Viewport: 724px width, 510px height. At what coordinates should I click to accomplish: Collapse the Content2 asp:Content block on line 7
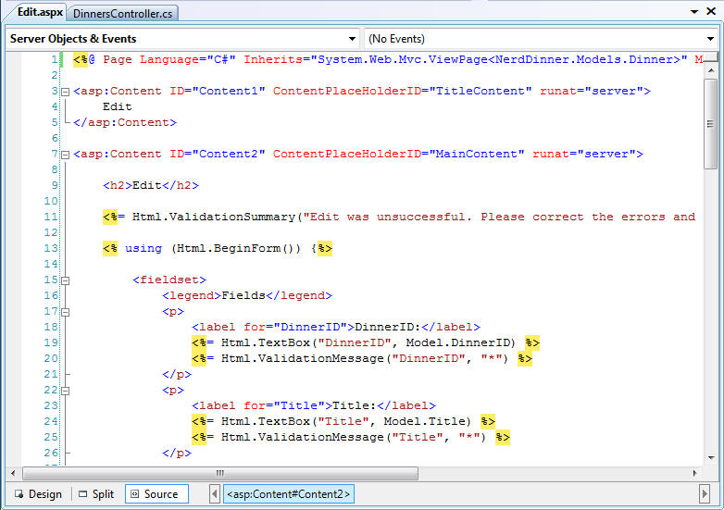tap(64, 155)
